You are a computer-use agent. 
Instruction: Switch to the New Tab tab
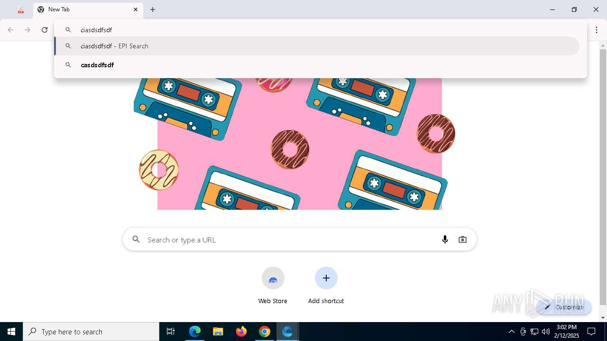tap(88, 9)
